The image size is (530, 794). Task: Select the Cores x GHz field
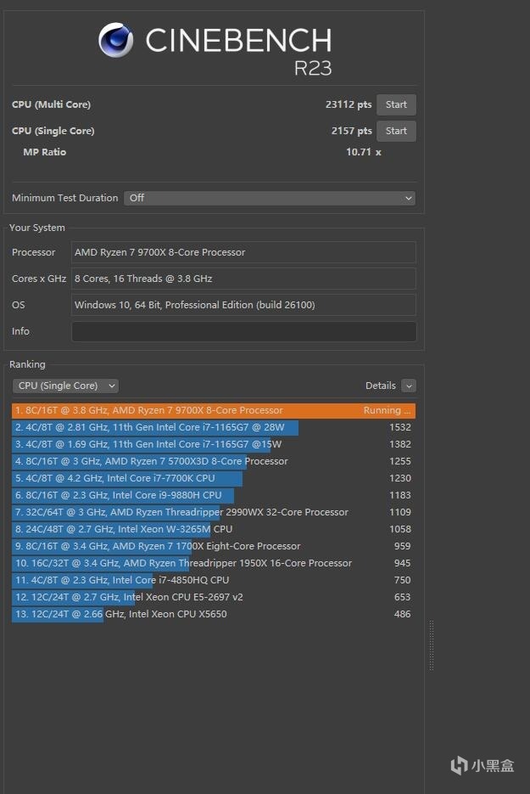[x=243, y=279]
